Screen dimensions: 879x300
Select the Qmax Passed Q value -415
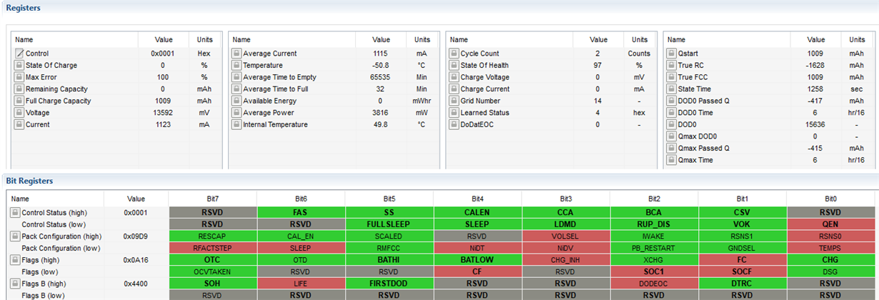[815, 148]
